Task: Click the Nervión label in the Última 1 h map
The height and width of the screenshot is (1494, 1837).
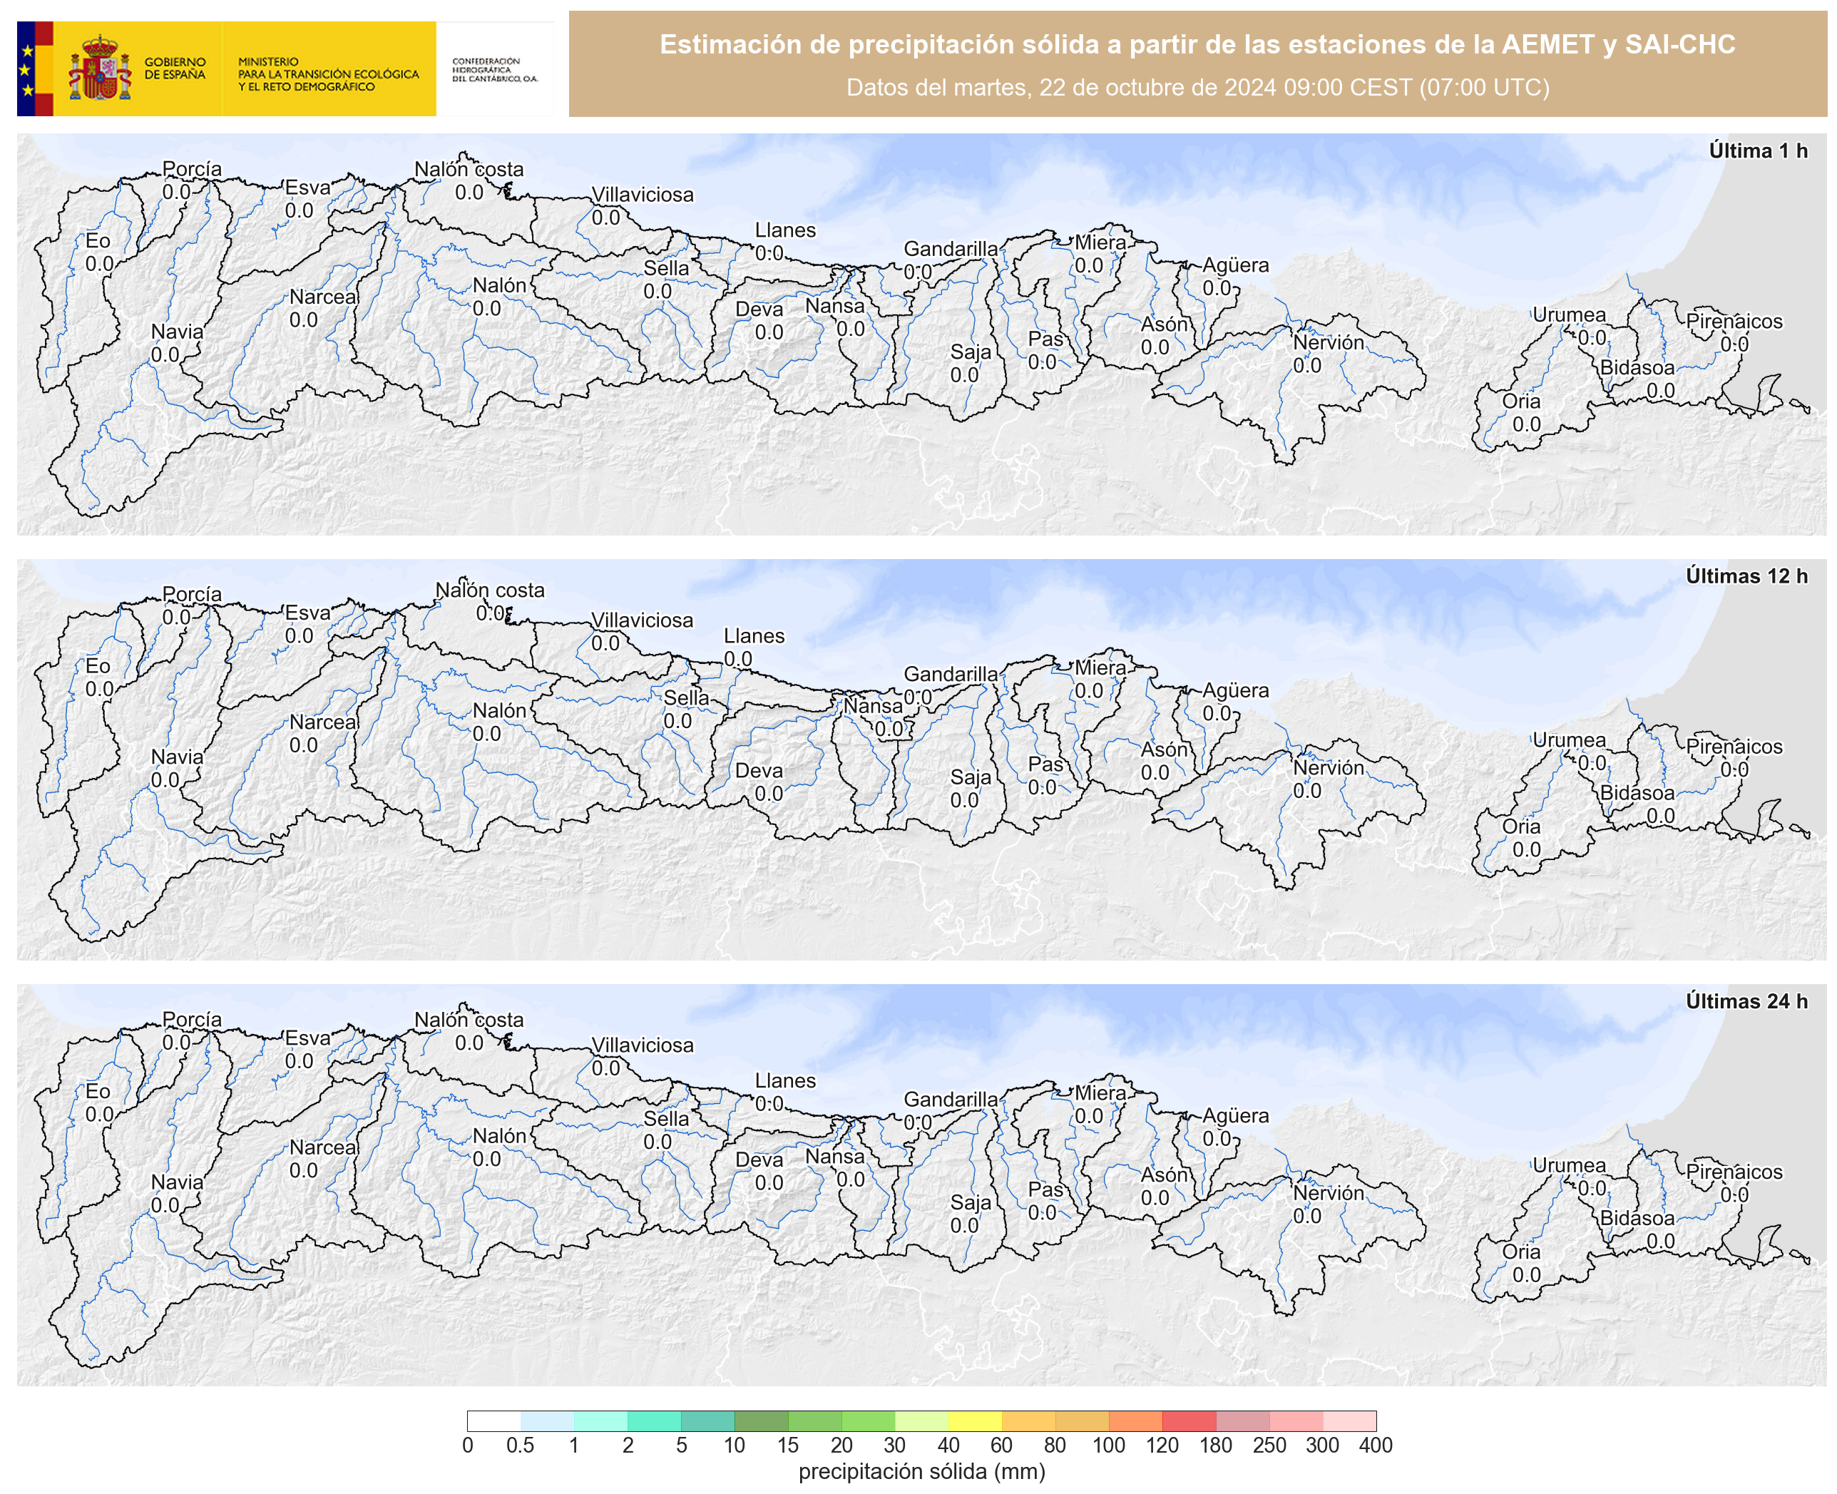Action: tap(1329, 342)
